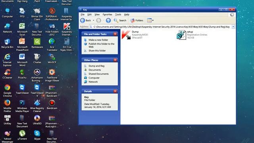Screen dimensions: 254x143
Task: Select the Charles desktop icon
Action: [37, 59]
